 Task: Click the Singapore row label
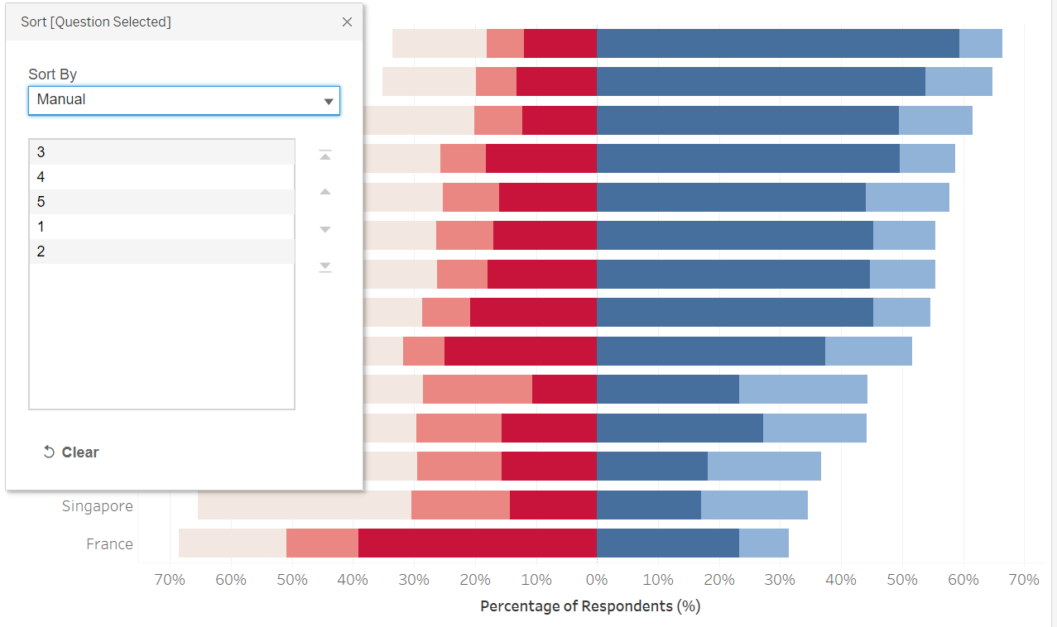tap(97, 506)
